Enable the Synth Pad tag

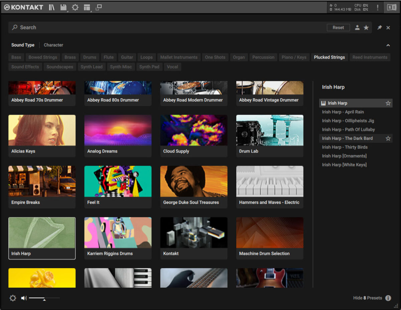(149, 67)
